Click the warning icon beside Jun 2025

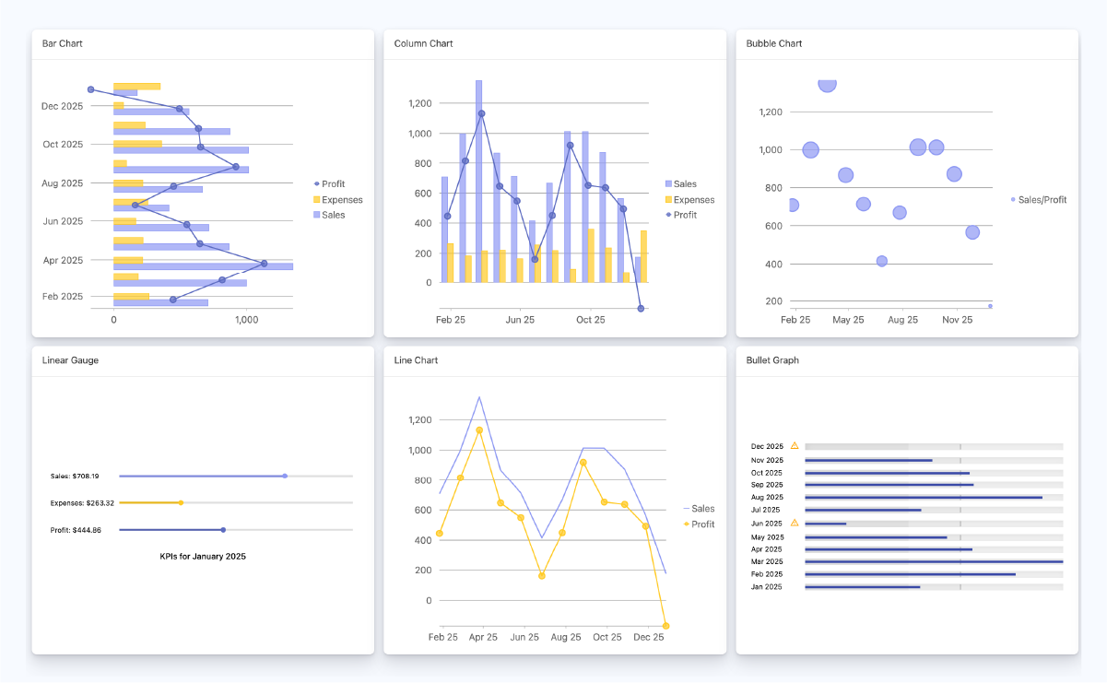pos(795,523)
